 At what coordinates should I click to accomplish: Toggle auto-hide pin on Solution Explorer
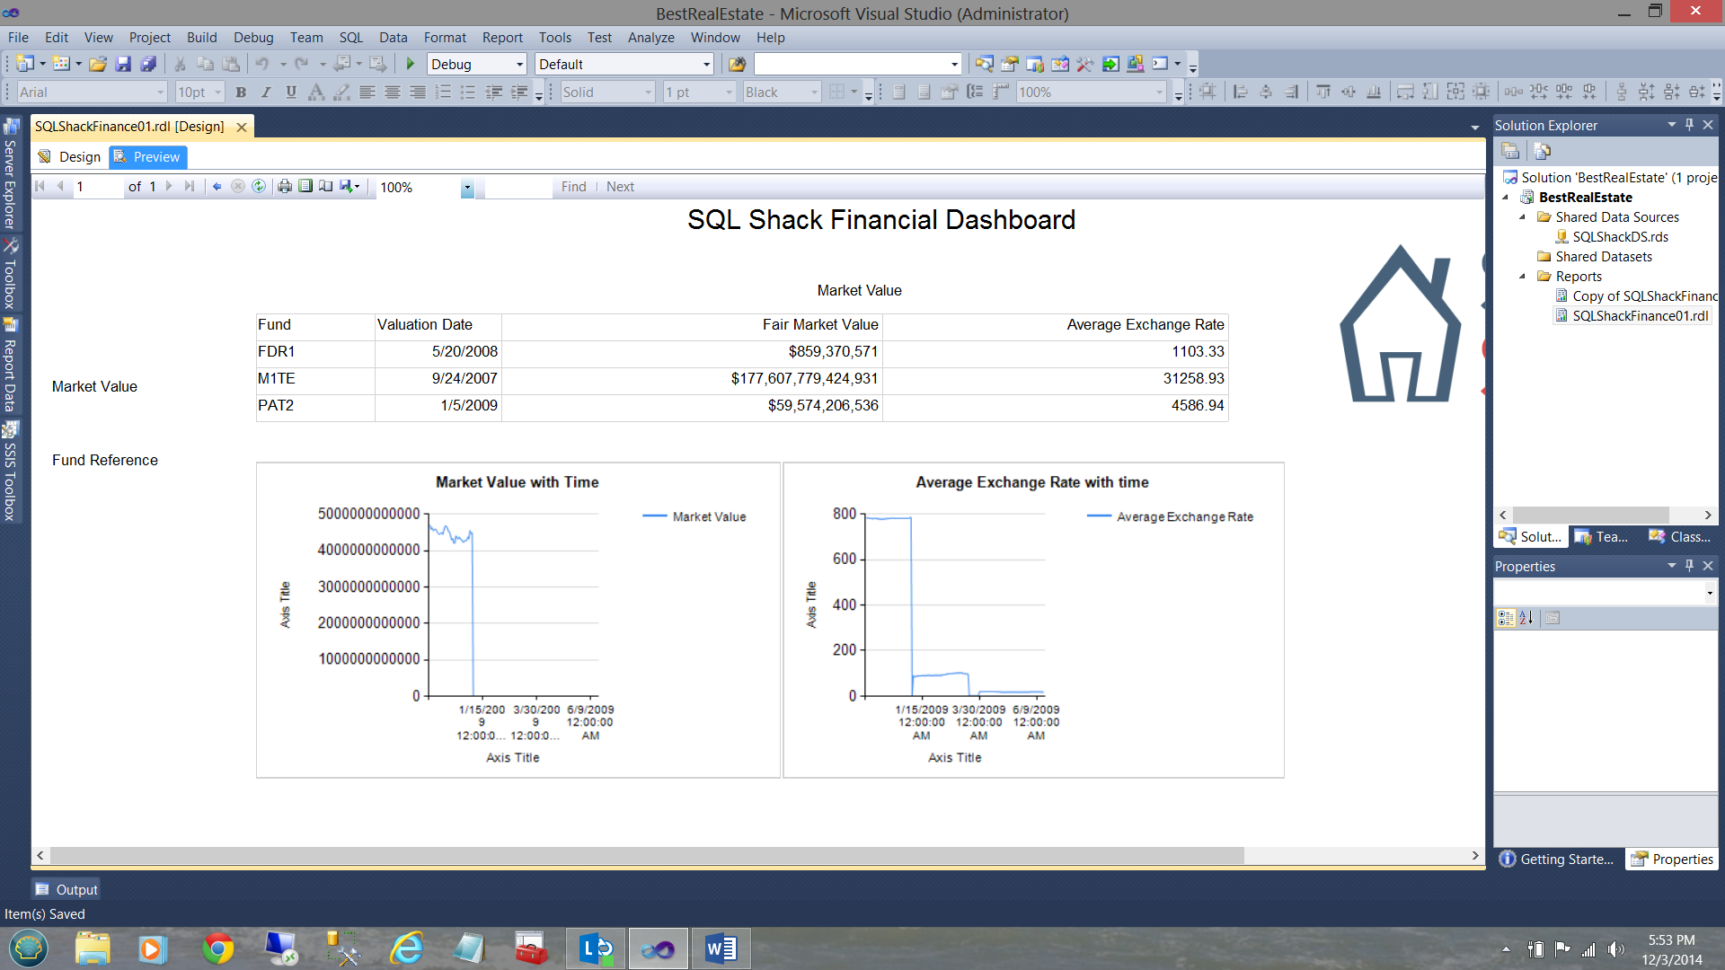[x=1689, y=125]
